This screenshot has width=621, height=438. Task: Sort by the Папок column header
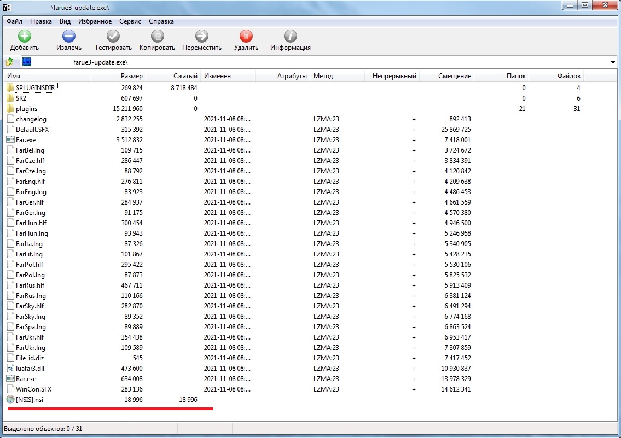(x=501, y=76)
